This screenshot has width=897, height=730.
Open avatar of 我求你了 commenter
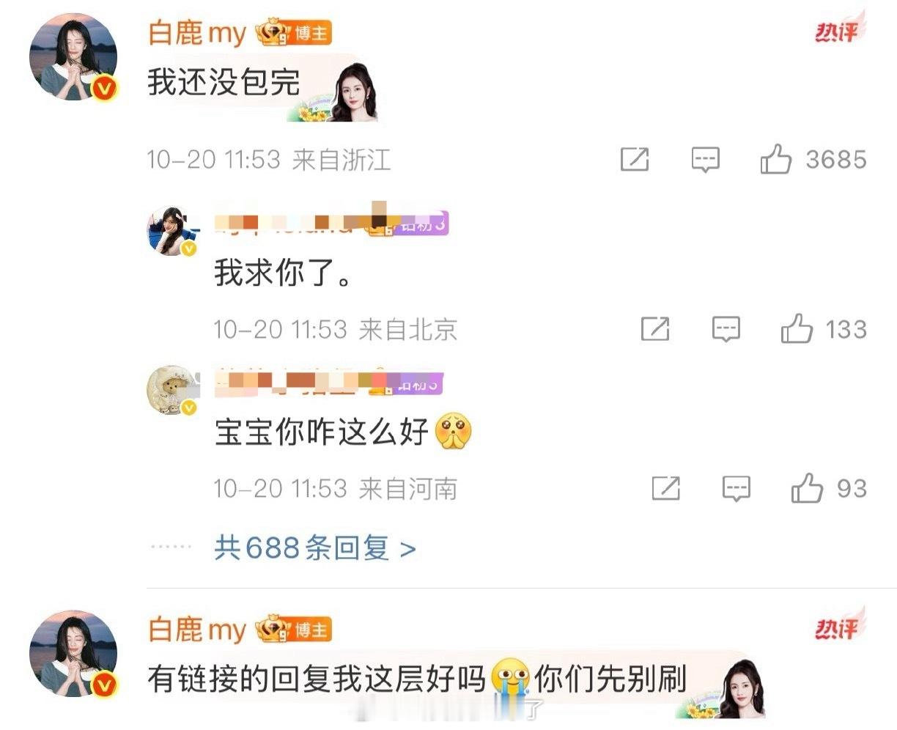click(173, 231)
